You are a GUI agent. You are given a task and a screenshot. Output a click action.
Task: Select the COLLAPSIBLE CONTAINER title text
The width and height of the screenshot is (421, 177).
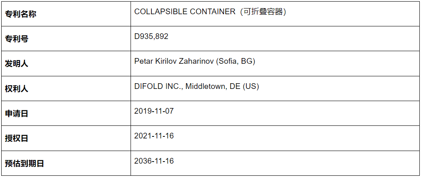pos(185,12)
